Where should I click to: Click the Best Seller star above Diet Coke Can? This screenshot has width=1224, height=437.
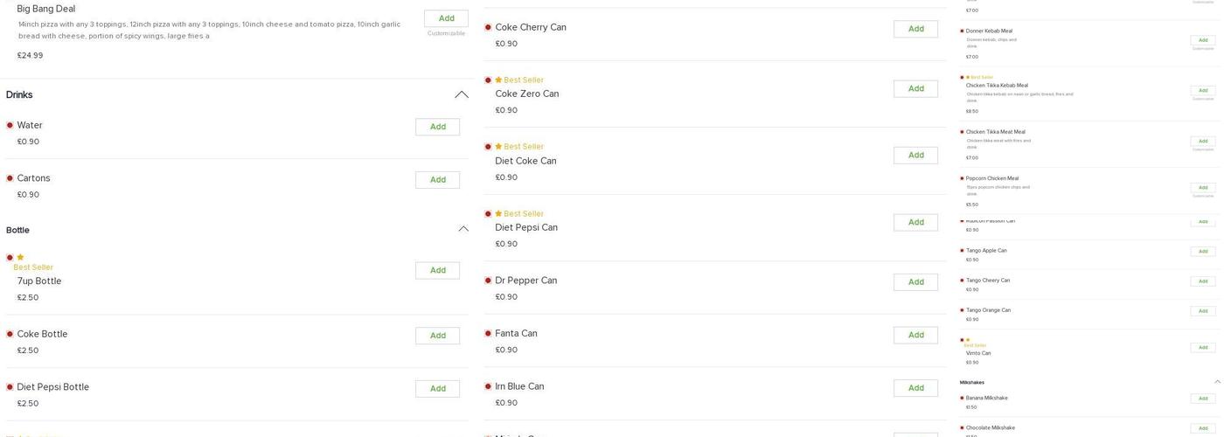coord(498,147)
